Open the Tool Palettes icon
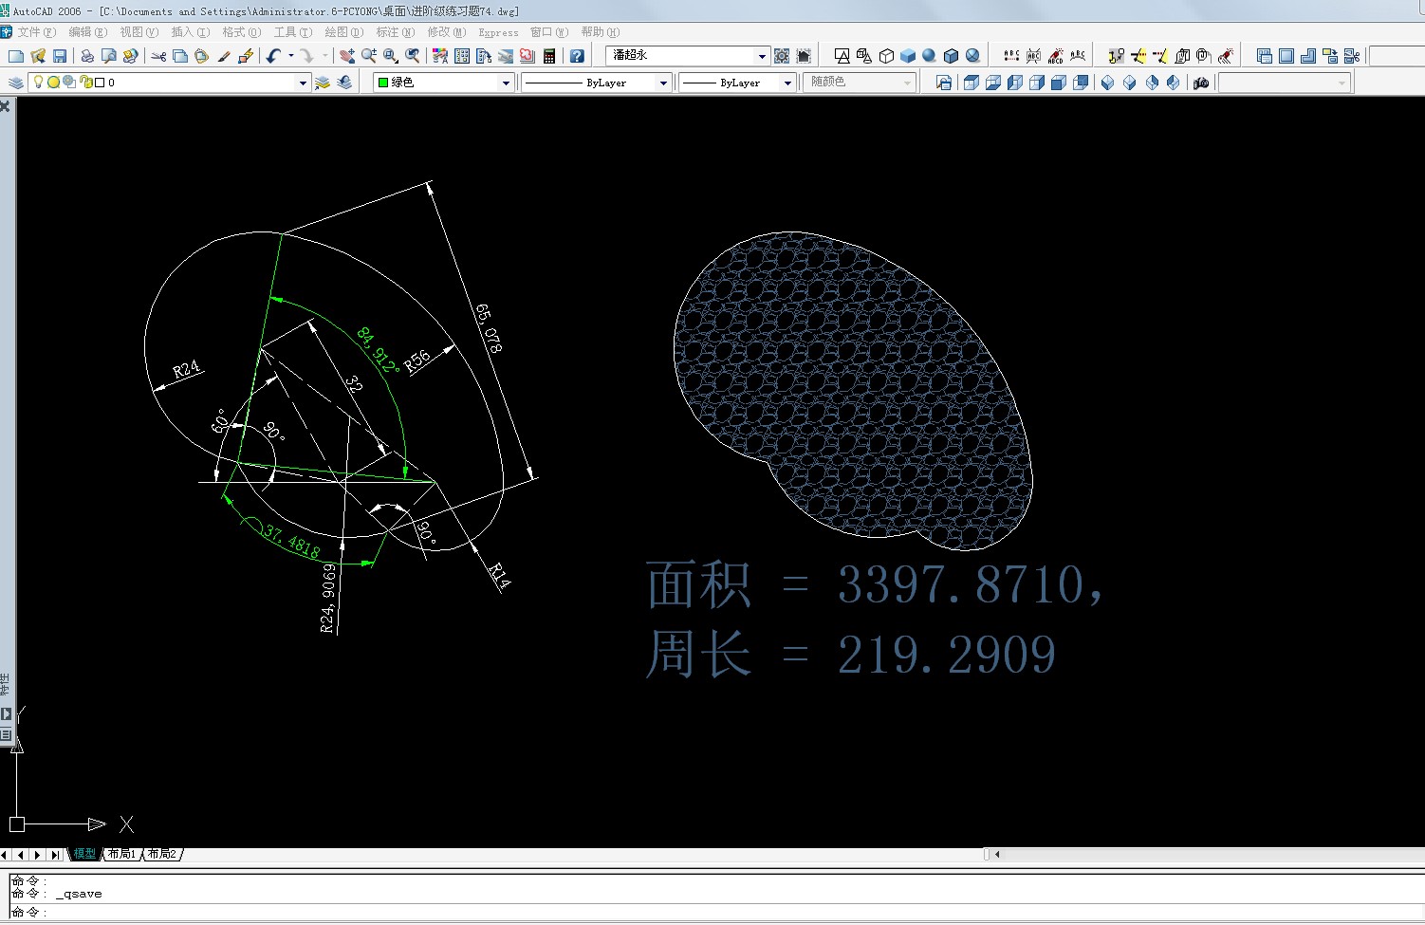The image size is (1425, 925). 484,56
